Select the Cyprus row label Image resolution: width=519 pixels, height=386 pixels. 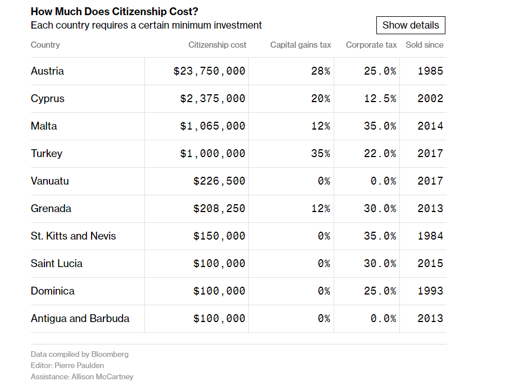[x=48, y=99]
